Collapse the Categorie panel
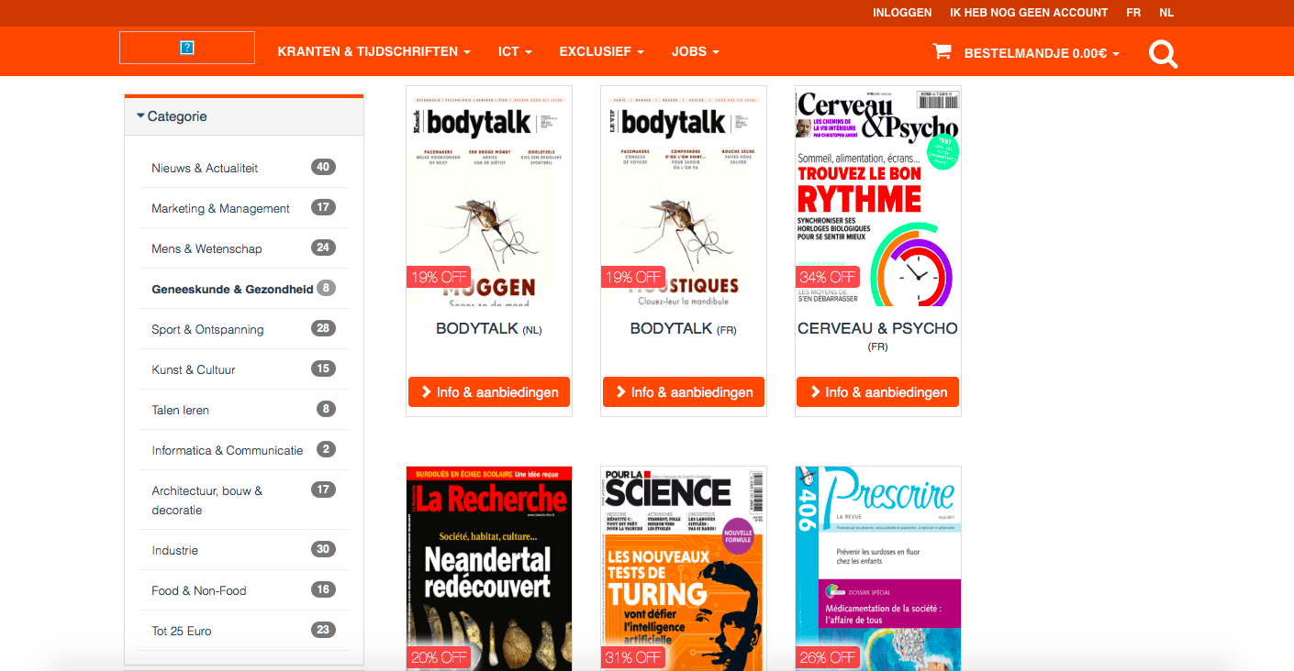1294x671 pixels. point(172,116)
